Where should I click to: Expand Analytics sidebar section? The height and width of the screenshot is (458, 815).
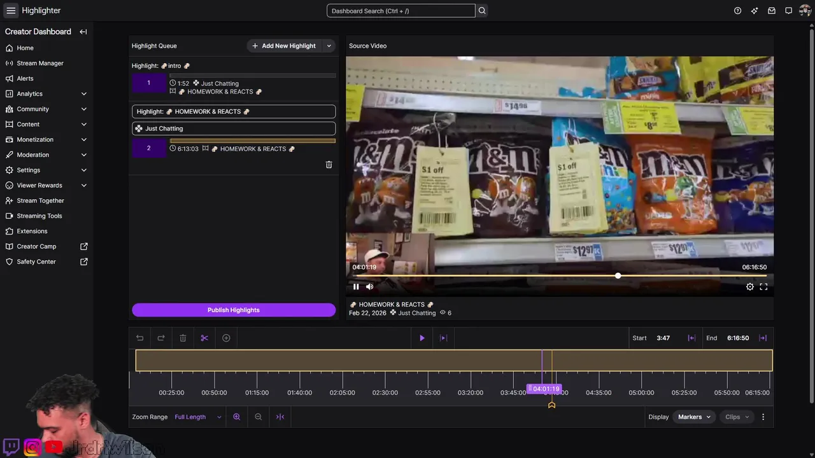tap(83, 94)
